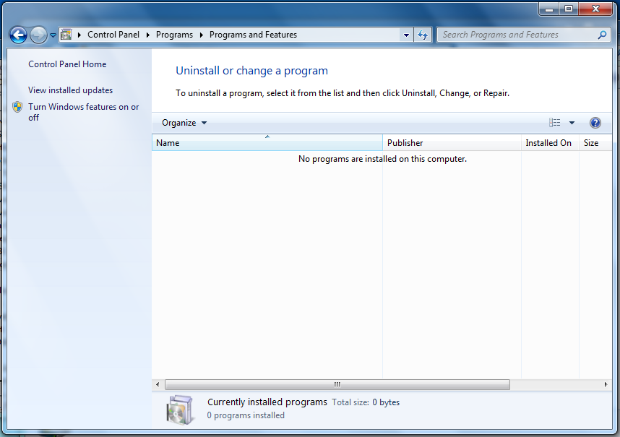Open Control Panel Home link
The width and height of the screenshot is (620, 437).
(67, 64)
